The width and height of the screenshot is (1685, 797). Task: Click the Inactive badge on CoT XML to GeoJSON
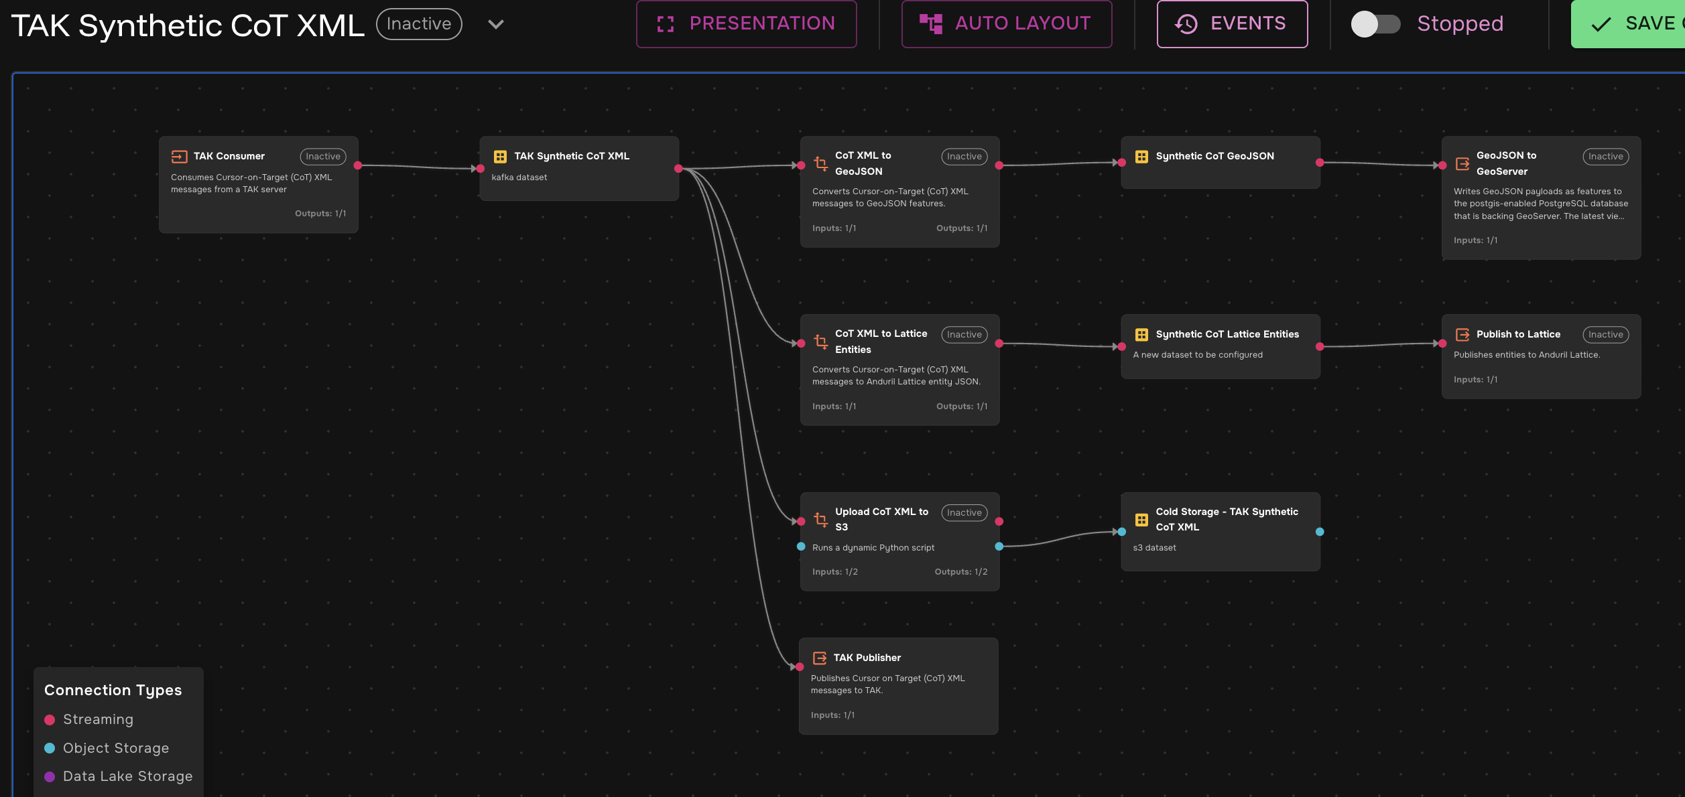[x=964, y=157]
